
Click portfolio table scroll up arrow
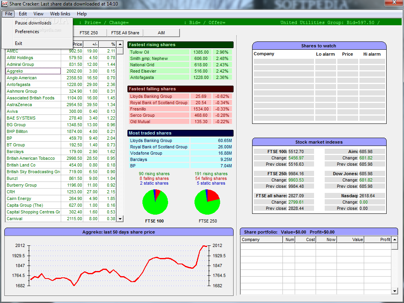pyautogui.click(x=395, y=239)
